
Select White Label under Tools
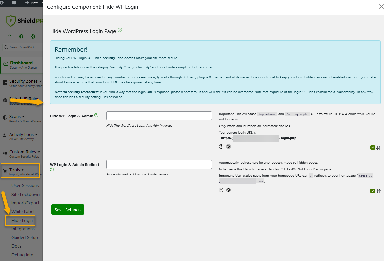[23, 211]
